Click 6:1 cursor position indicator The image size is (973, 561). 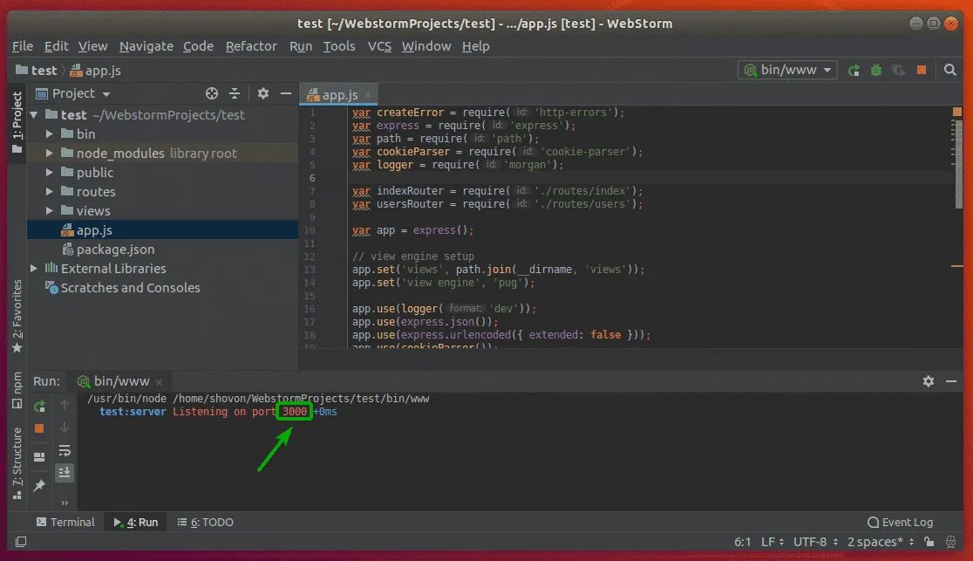[x=742, y=542]
